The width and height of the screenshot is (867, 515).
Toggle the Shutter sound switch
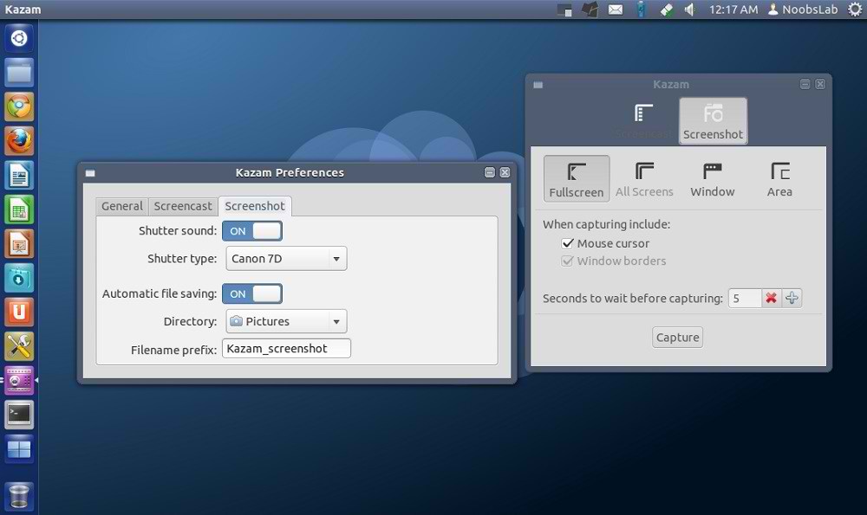pyautogui.click(x=252, y=231)
